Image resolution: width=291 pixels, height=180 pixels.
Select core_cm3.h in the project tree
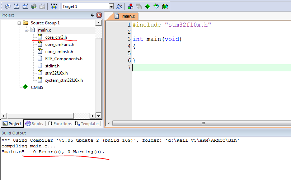point(56,37)
